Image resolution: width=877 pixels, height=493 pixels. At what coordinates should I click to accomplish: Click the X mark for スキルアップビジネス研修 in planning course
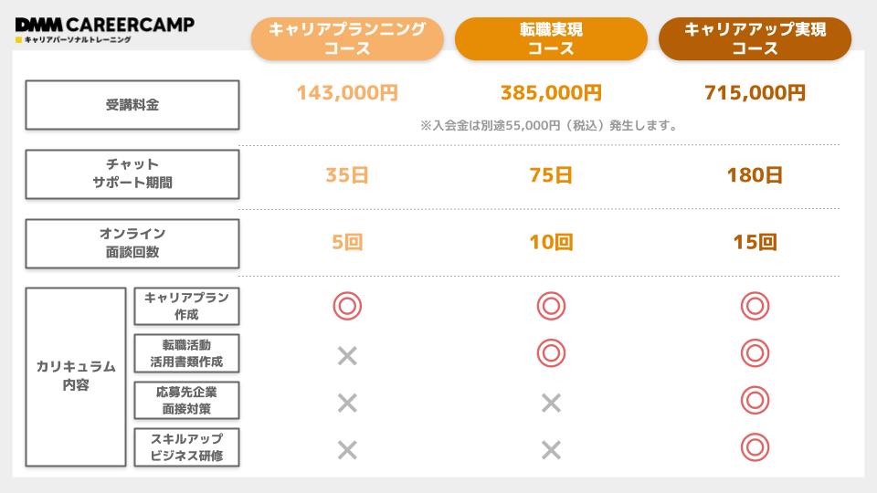click(x=347, y=449)
